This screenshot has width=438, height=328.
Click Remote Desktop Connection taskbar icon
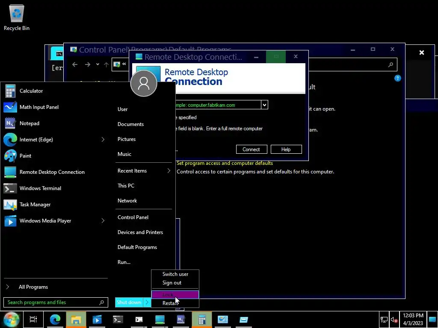[160, 319]
